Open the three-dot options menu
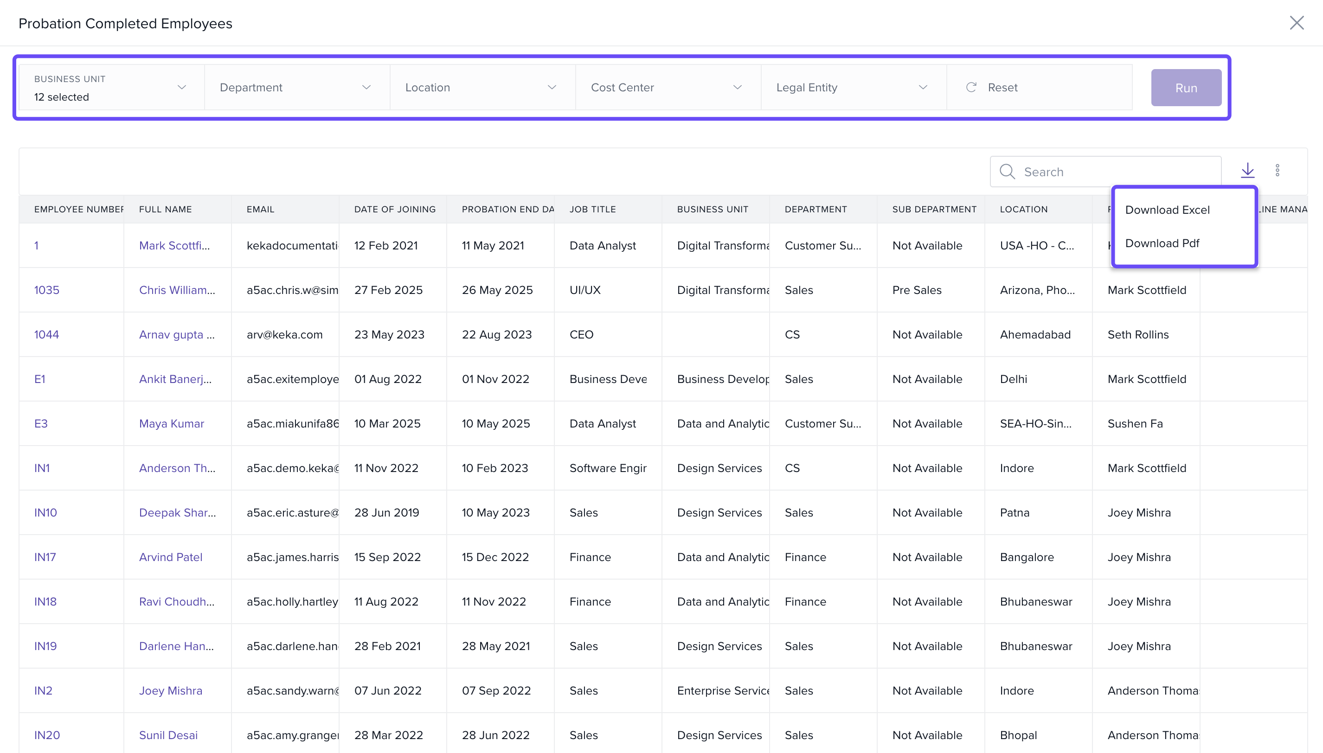The height and width of the screenshot is (753, 1323). coord(1277,170)
